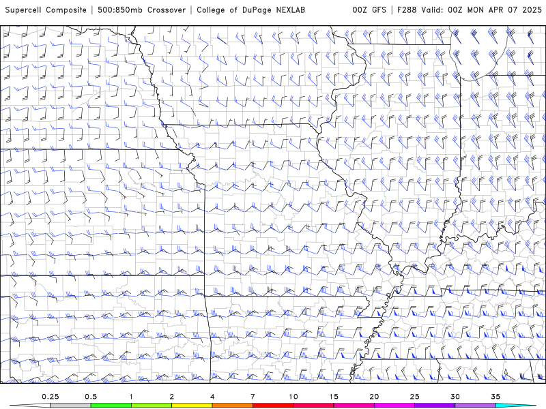Screen dimensions: 546x409
Task: Click the 'Valid: 00Z MON APR 07 2025' text
Action: tap(482, 10)
